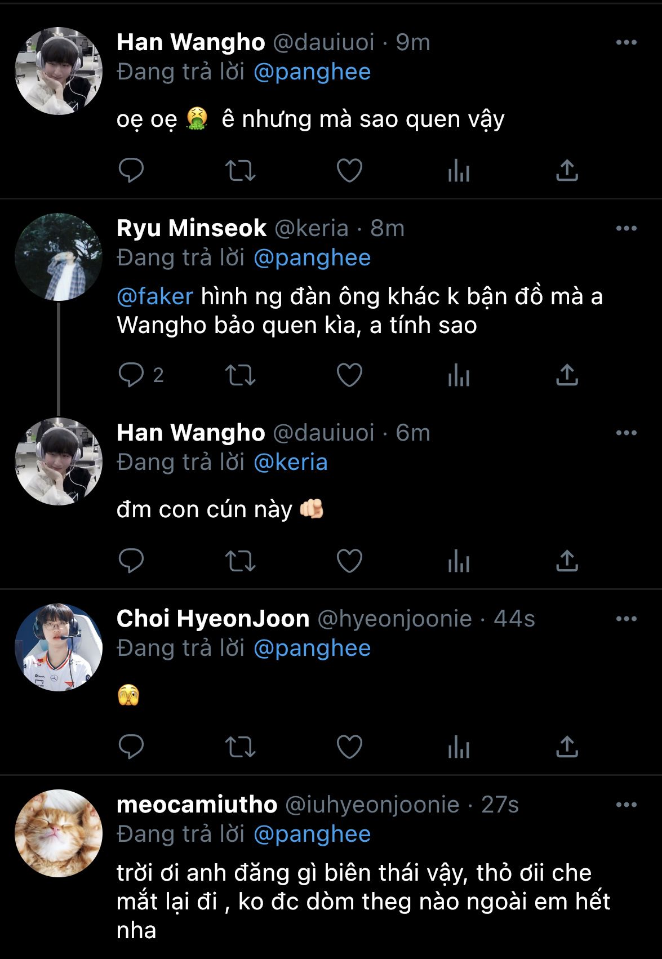Image resolution: width=662 pixels, height=959 pixels.
Task: Open more options on Han Wangho's 9m tweet
Action: [x=626, y=42]
